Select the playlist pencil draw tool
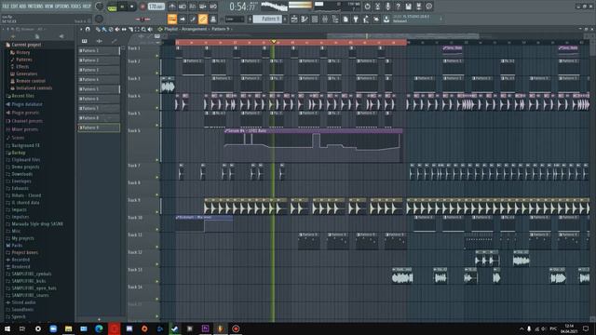This screenshot has width=596, height=335. 98,29
